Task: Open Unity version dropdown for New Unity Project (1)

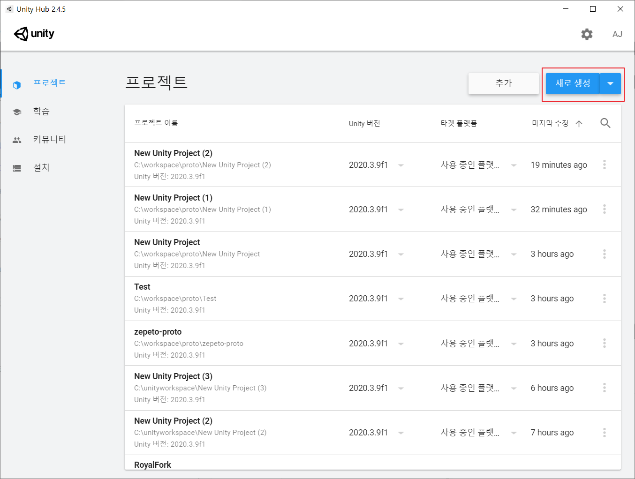Action: point(401,210)
